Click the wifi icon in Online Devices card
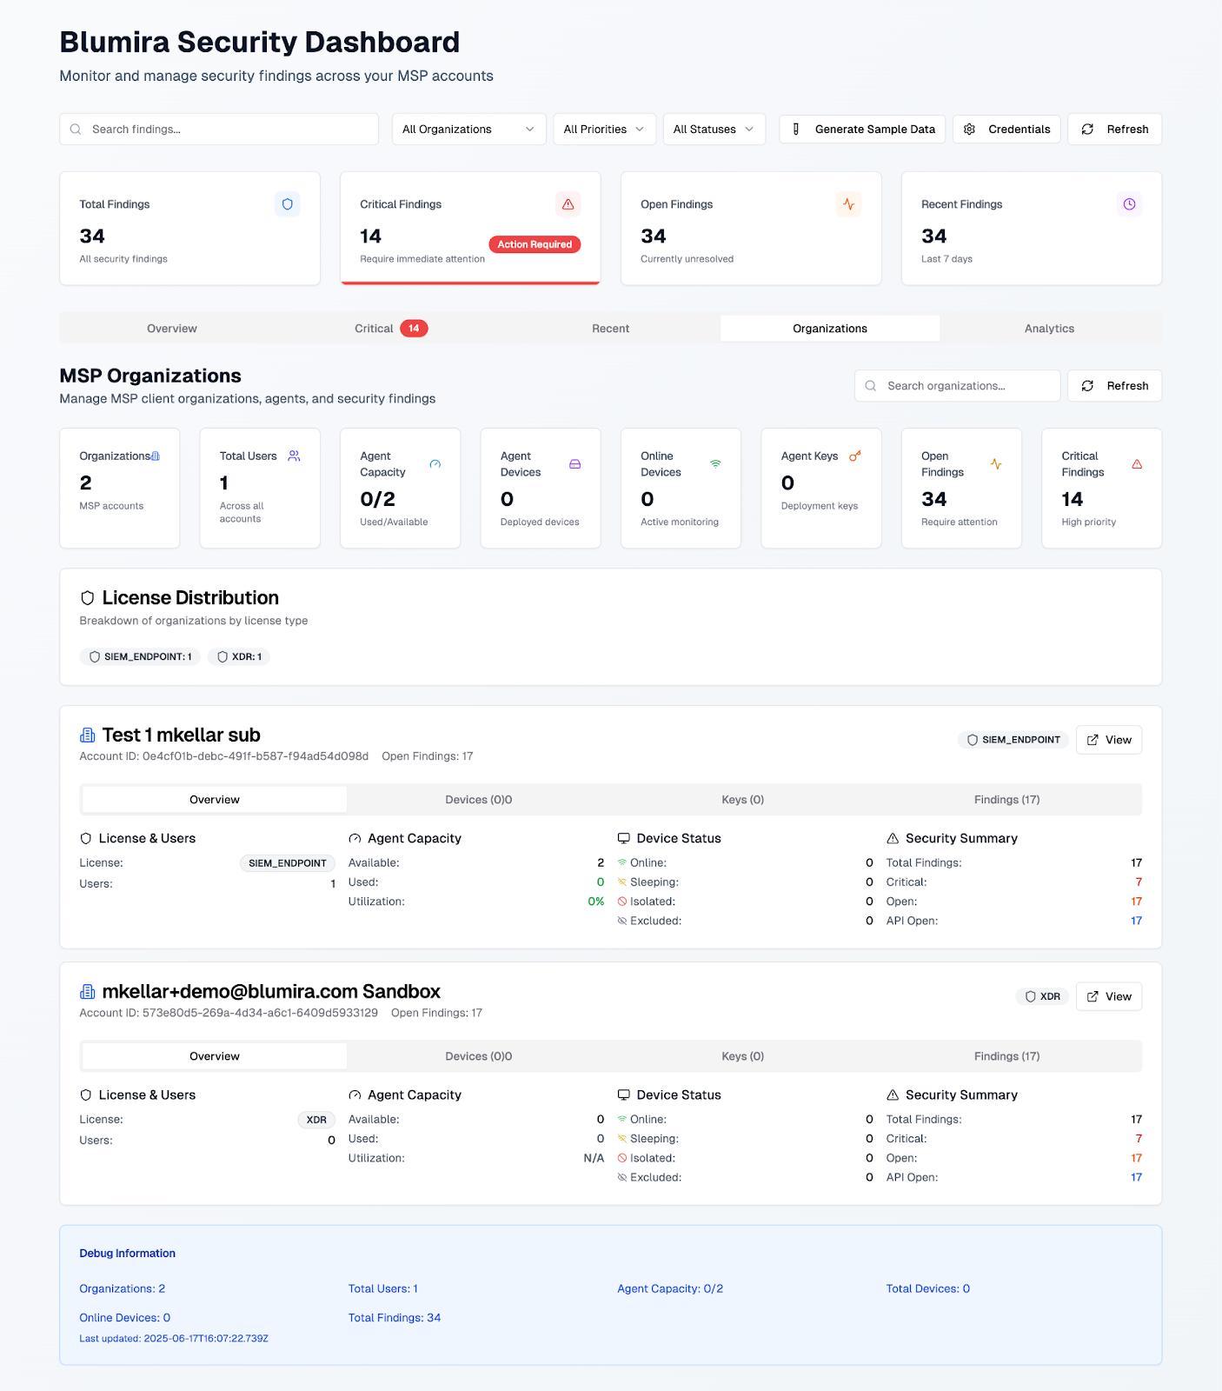 pyautogui.click(x=715, y=464)
